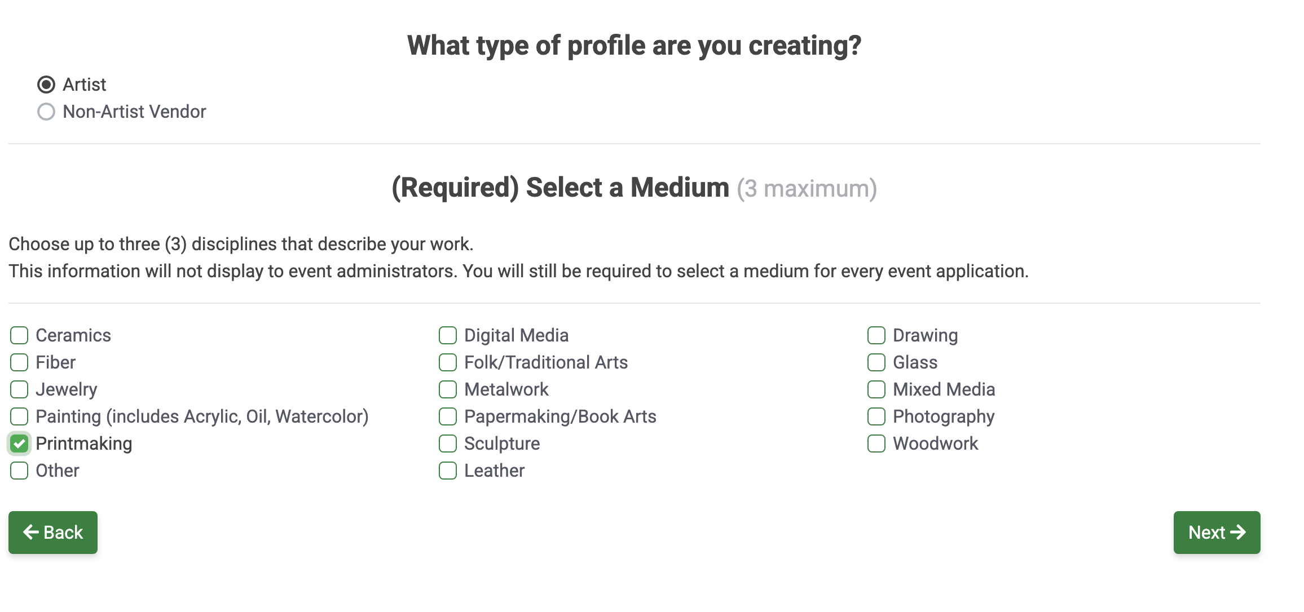This screenshot has height=612, width=1304.
Task: Enable the Drawing medium
Action: coord(876,335)
